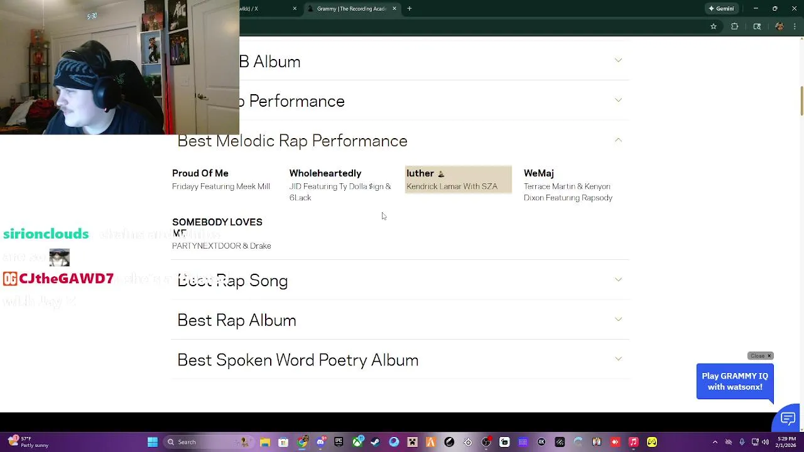The height and width of the screenshot is (452, 804).
Task: Close the Grammy browser tab
Action: (394, 9)
